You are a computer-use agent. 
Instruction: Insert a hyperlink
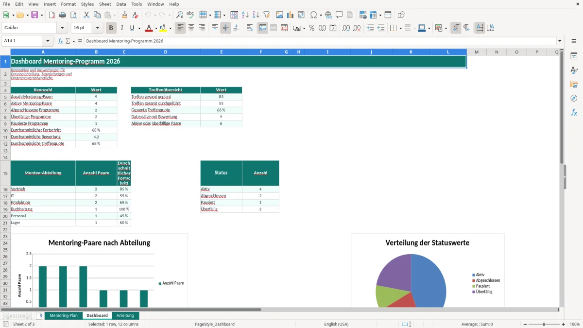point(328,15)
